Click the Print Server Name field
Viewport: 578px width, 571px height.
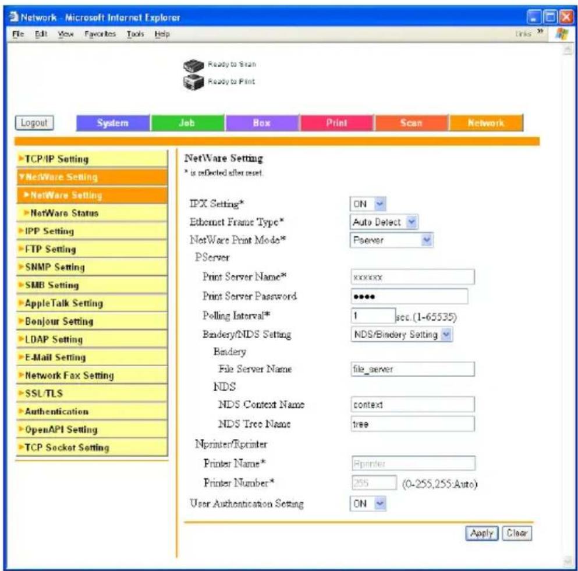pos(413,277)
